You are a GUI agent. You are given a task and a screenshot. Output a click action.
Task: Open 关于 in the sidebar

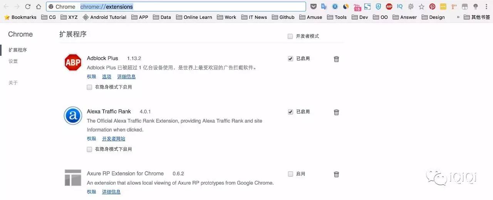click(13, 83)
